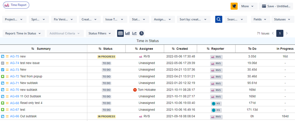Click the story bookmark icon for AG-72
The height and width of the screenshot is (121, 295).
point(2,76)
